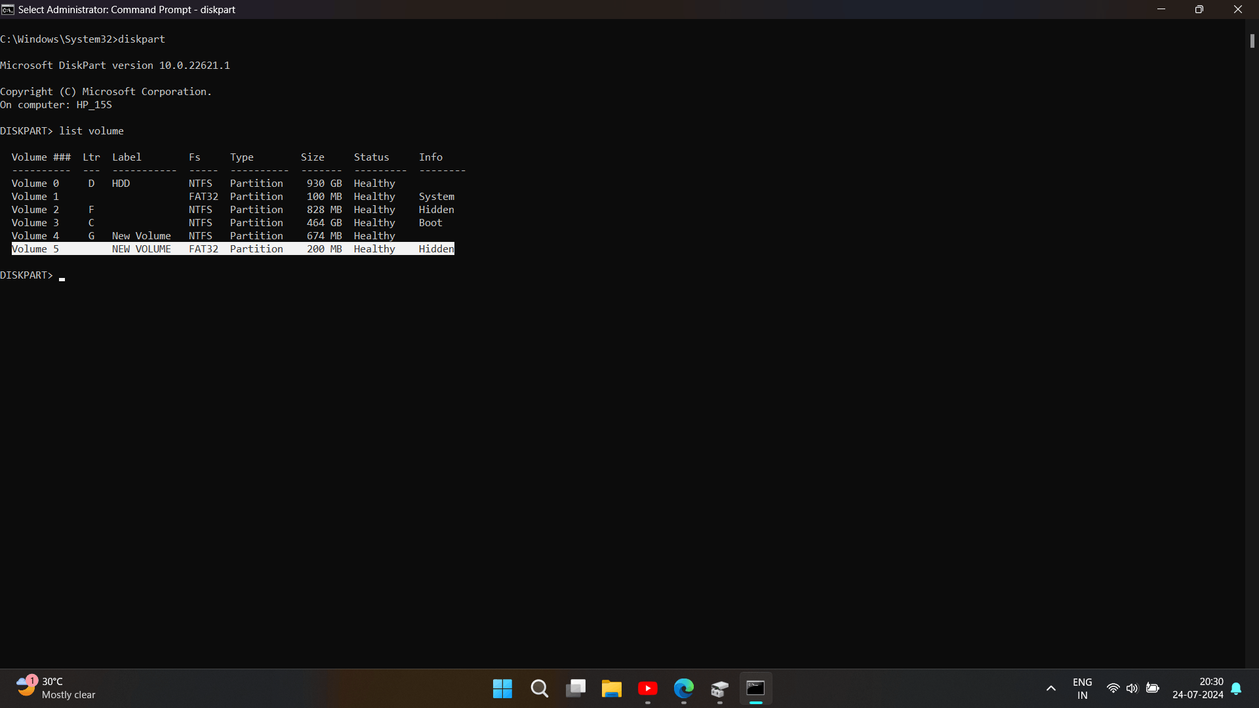Open the graduation cap app icon in taskbar
The width and height of the screenshot is (1259, 708).
(x=720, y=688)
